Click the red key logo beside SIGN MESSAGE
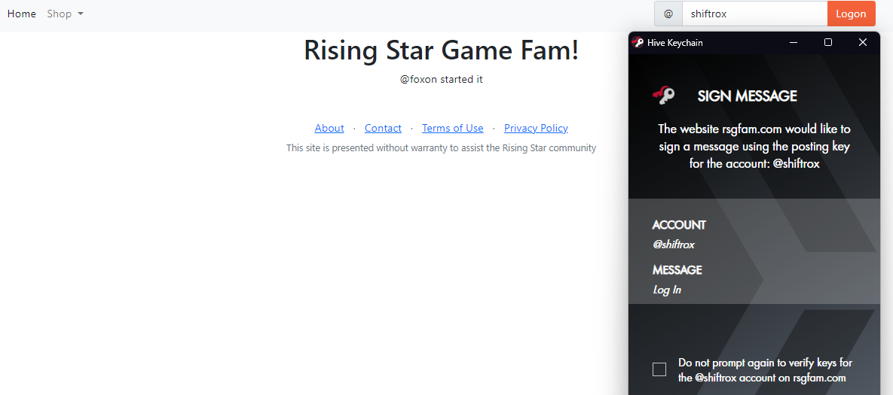 coord(663,96)
